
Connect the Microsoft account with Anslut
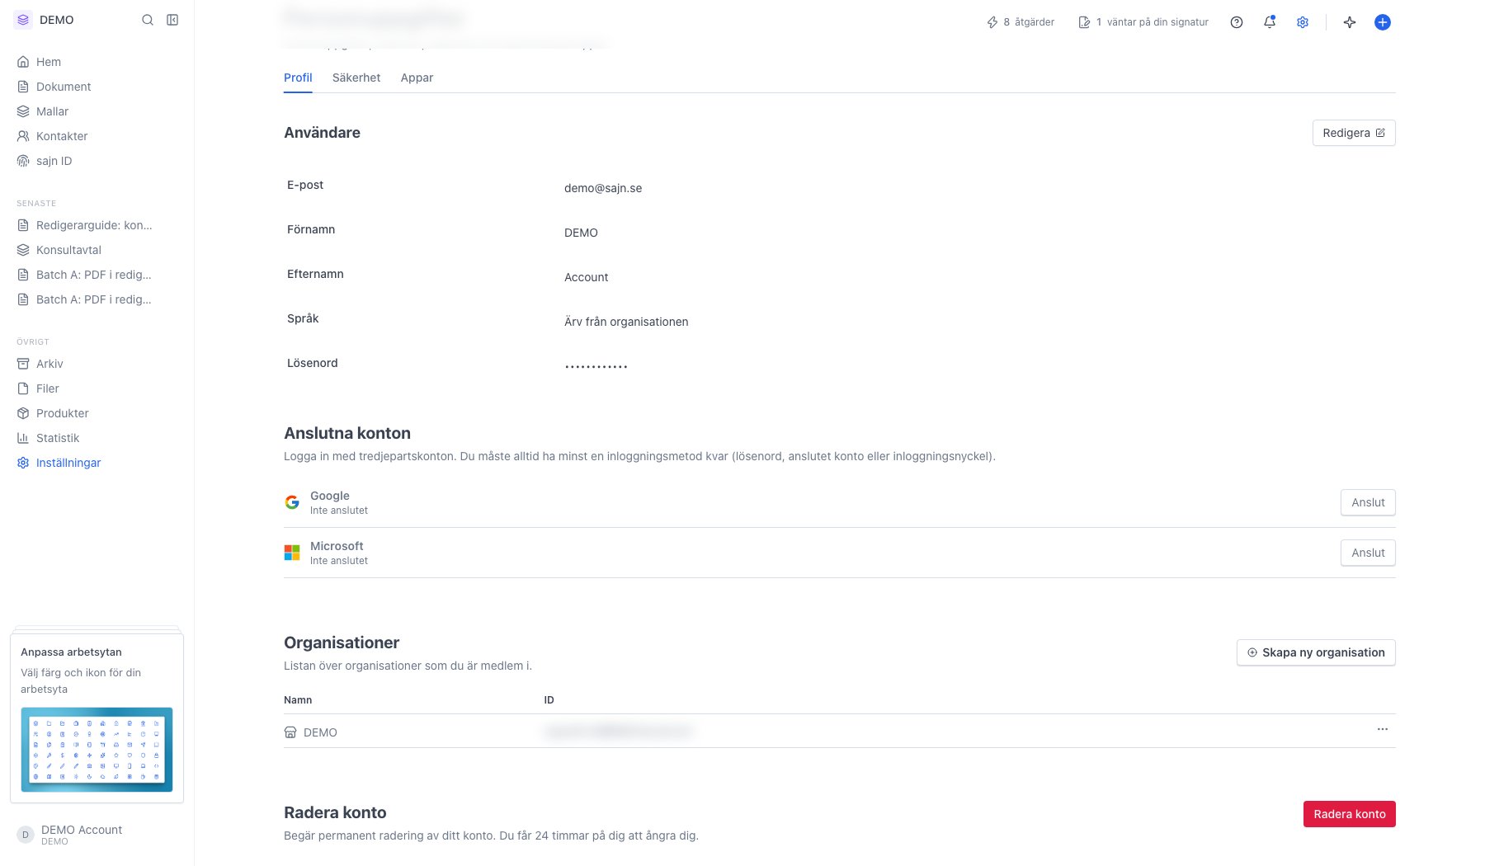(x=1368, y=553)
